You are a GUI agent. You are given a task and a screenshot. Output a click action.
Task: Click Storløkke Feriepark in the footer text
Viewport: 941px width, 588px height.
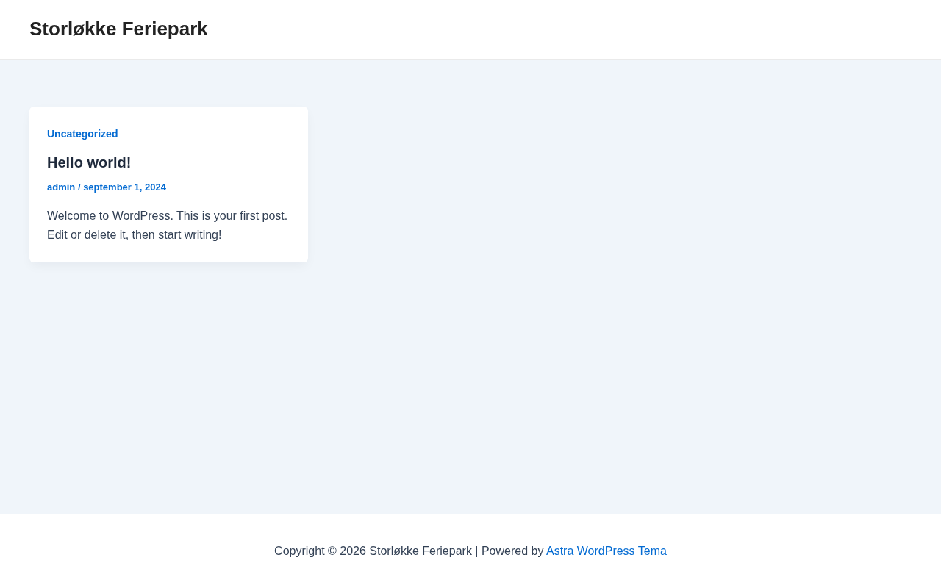421,551
